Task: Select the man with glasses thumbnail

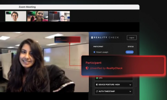Action: pyautogui.click(x=16, y=16)
